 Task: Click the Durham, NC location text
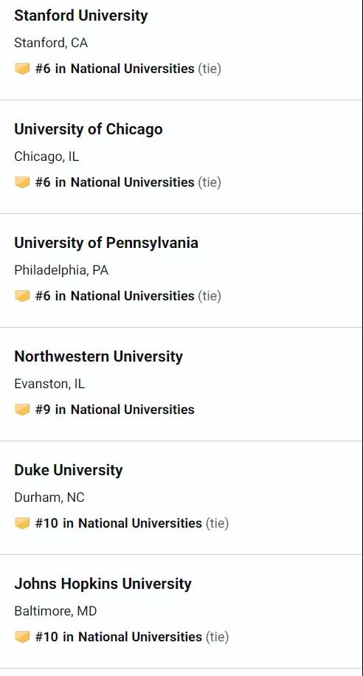[49, 497]
